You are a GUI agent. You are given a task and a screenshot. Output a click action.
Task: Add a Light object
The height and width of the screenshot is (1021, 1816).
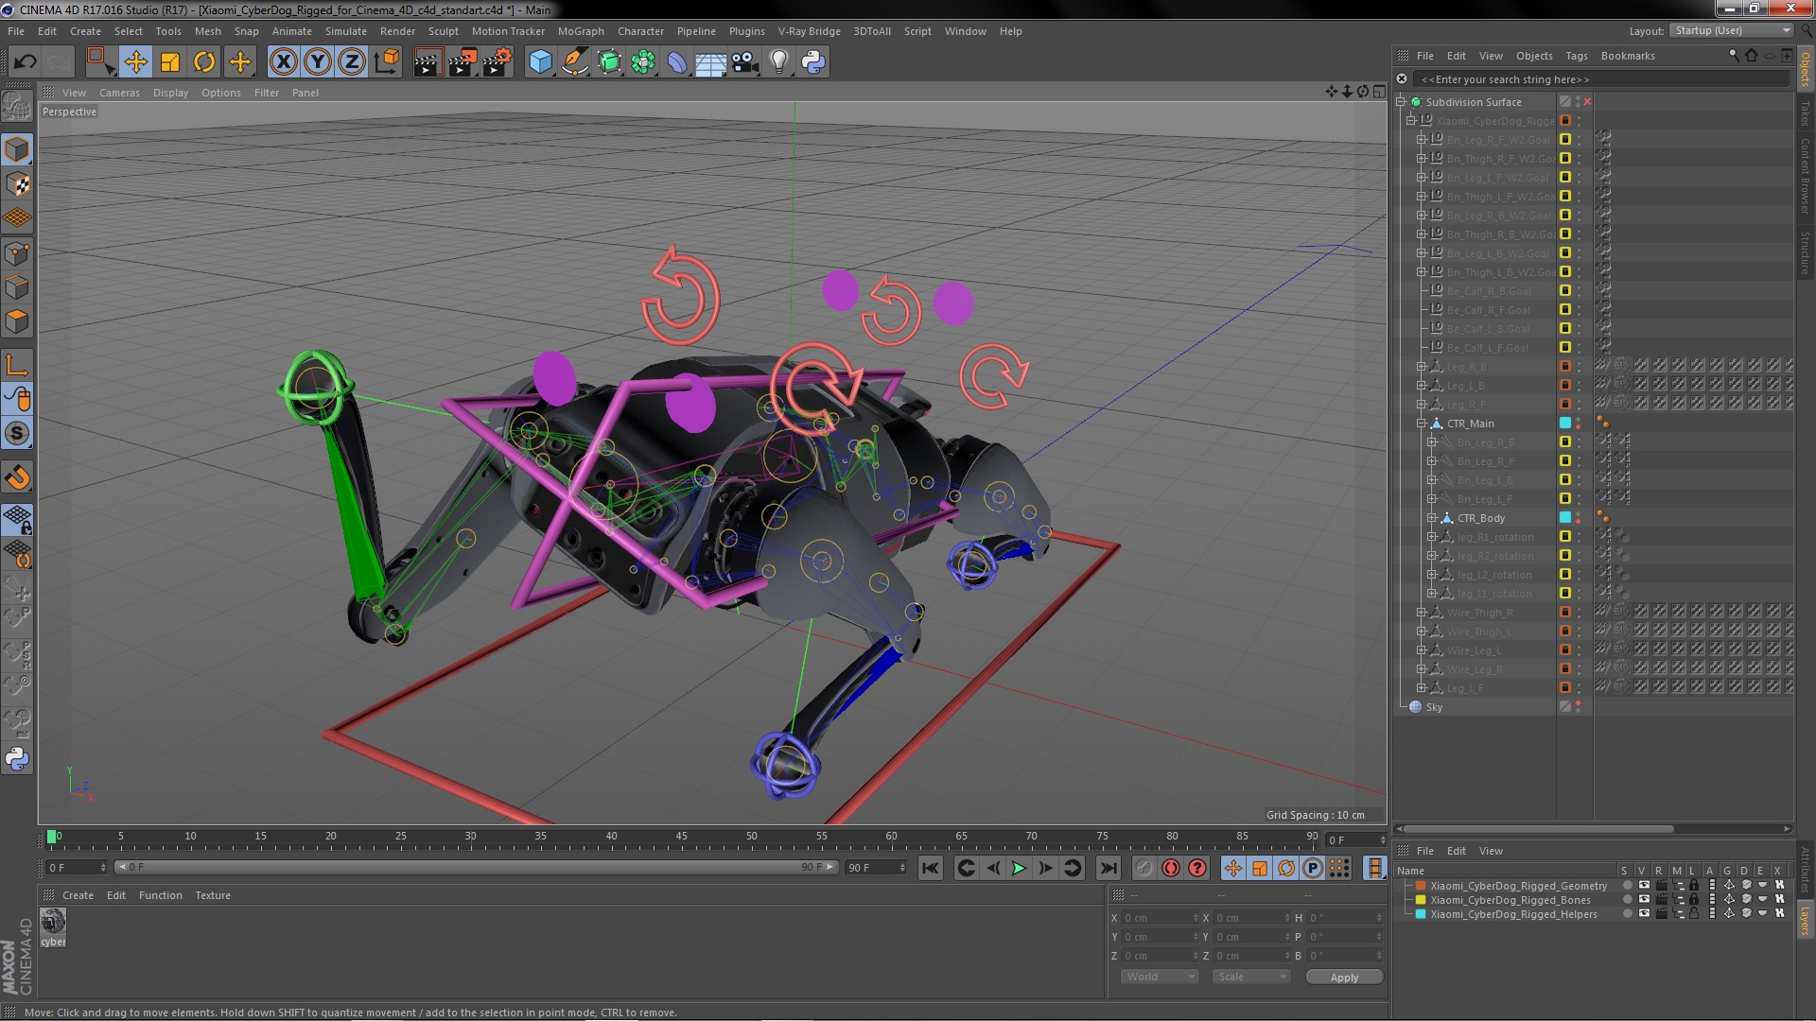pos(779,62)
